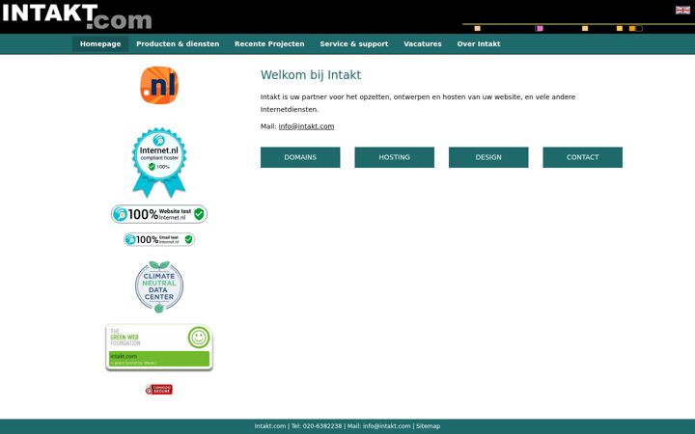Click the 100% Website test badge
The image size is (695, 434).
159,214
